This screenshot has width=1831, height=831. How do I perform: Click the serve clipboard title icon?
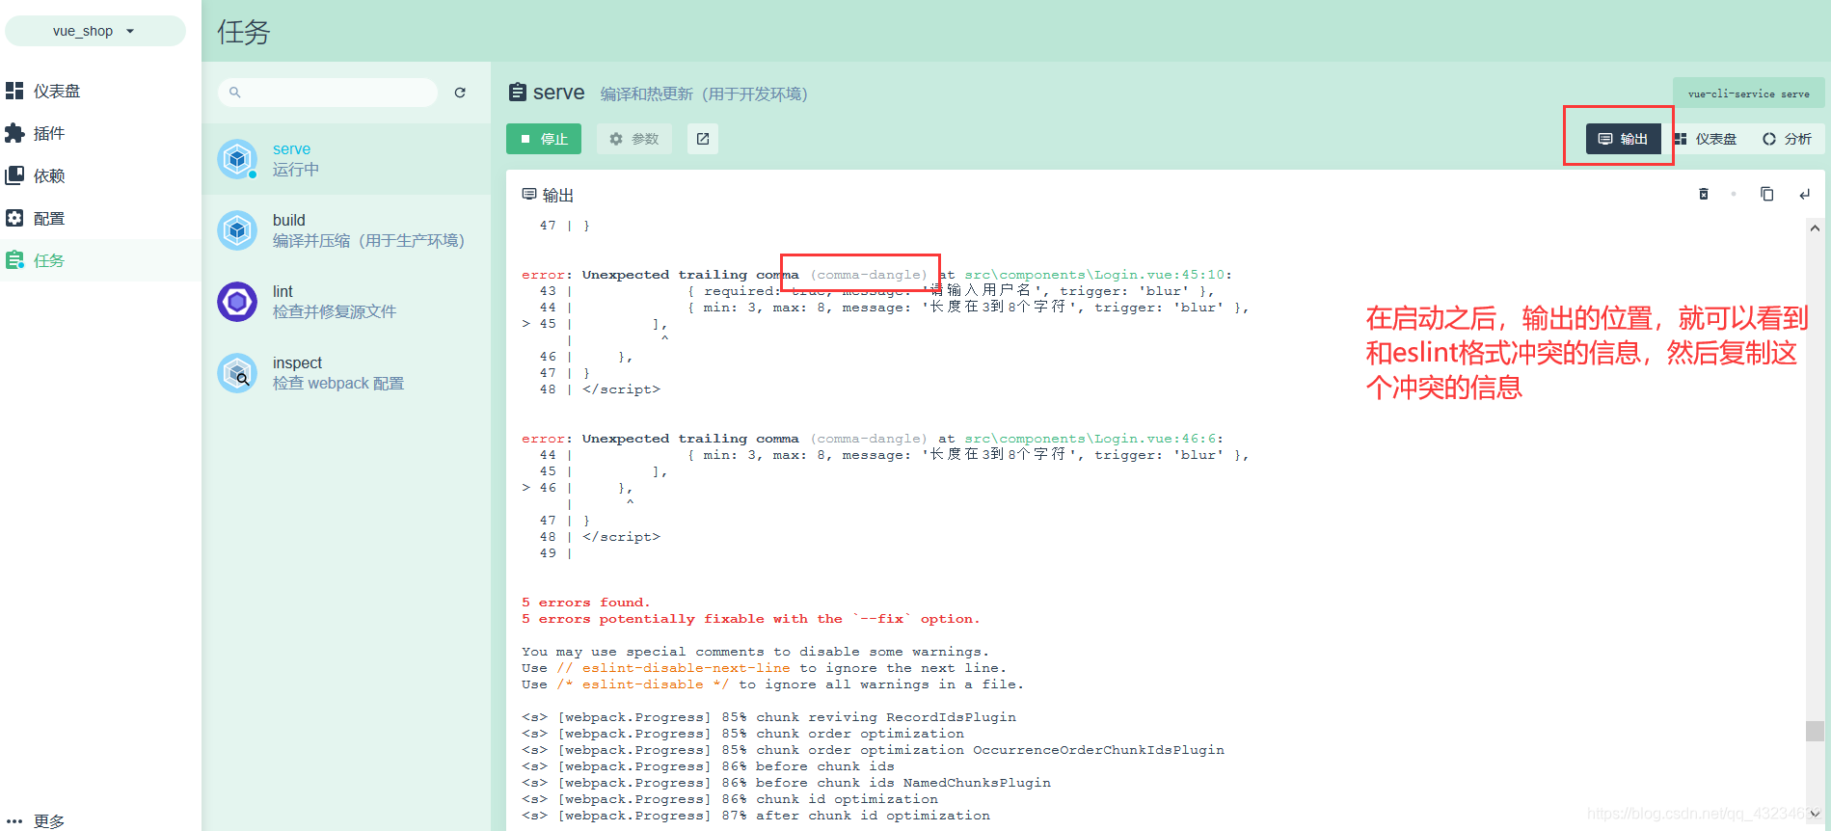(518, 92)
